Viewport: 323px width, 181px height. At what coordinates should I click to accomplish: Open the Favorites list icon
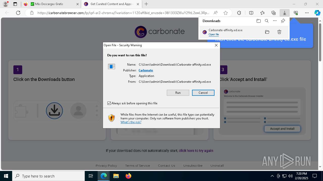tap(262, 13)
